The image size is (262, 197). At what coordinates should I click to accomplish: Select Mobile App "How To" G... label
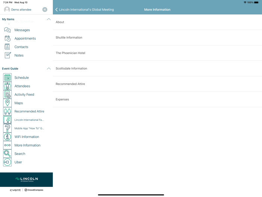click(29, 128)
